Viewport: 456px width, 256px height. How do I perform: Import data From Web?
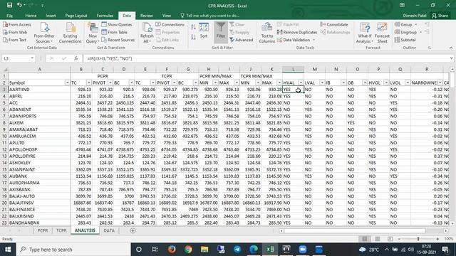(x=15, y=32)
